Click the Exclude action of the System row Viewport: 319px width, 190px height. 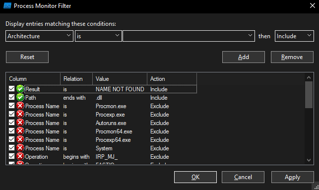click(160, 148)
